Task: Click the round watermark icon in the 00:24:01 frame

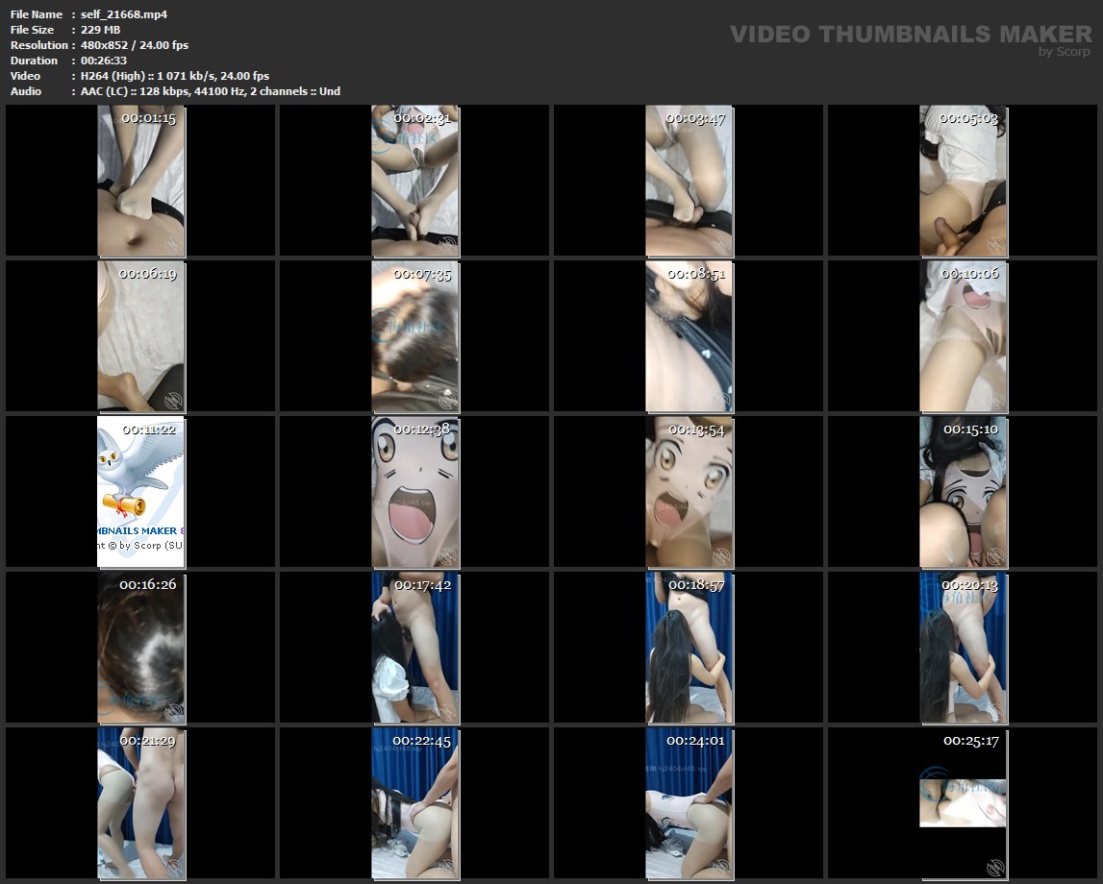Action: coord(721,868)
